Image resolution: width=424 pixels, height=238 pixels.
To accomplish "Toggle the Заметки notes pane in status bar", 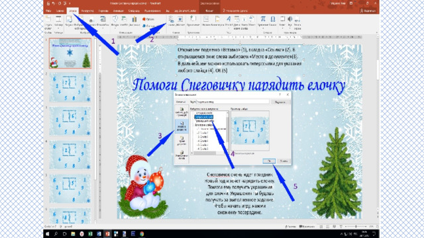I will click(290, 227).
